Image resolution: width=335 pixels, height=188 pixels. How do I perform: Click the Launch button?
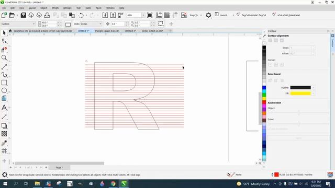pyautogui.click(x=221, y=15)
